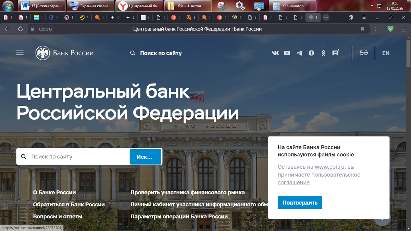Open the VK social network icon

click(x=275, y=53)
